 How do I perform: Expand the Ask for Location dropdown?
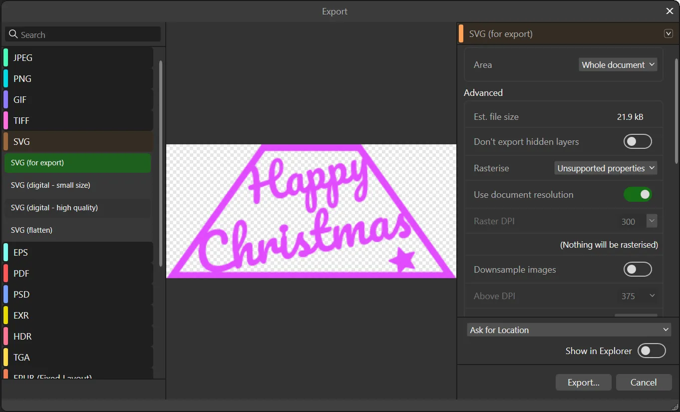click(569, 330)
